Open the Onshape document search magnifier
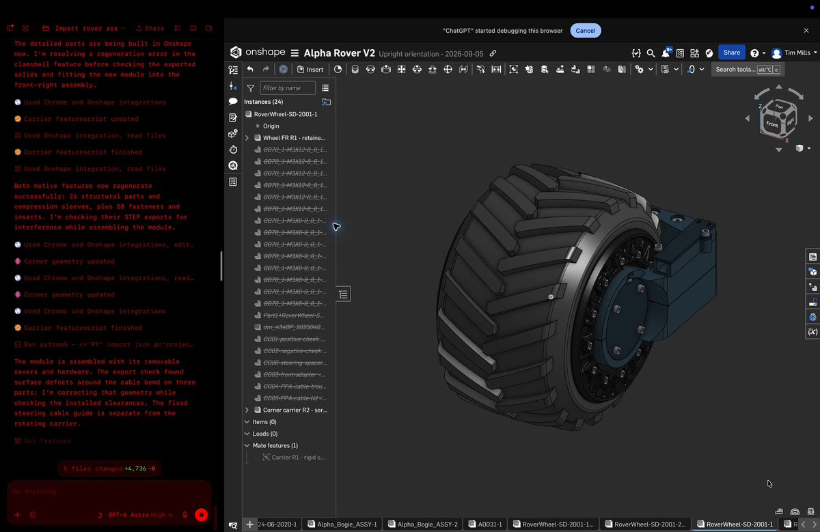 point(651,53)
